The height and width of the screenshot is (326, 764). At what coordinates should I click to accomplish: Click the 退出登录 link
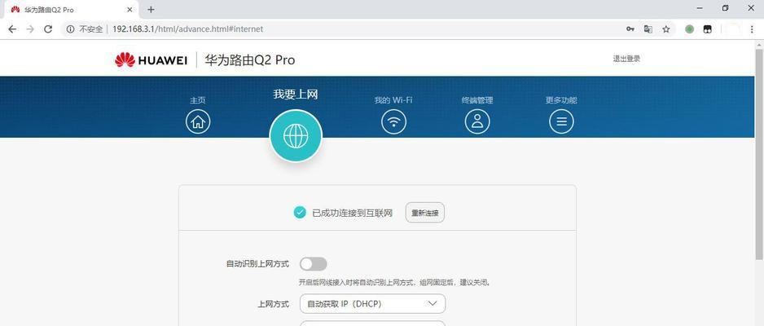(x=626, y=59)
